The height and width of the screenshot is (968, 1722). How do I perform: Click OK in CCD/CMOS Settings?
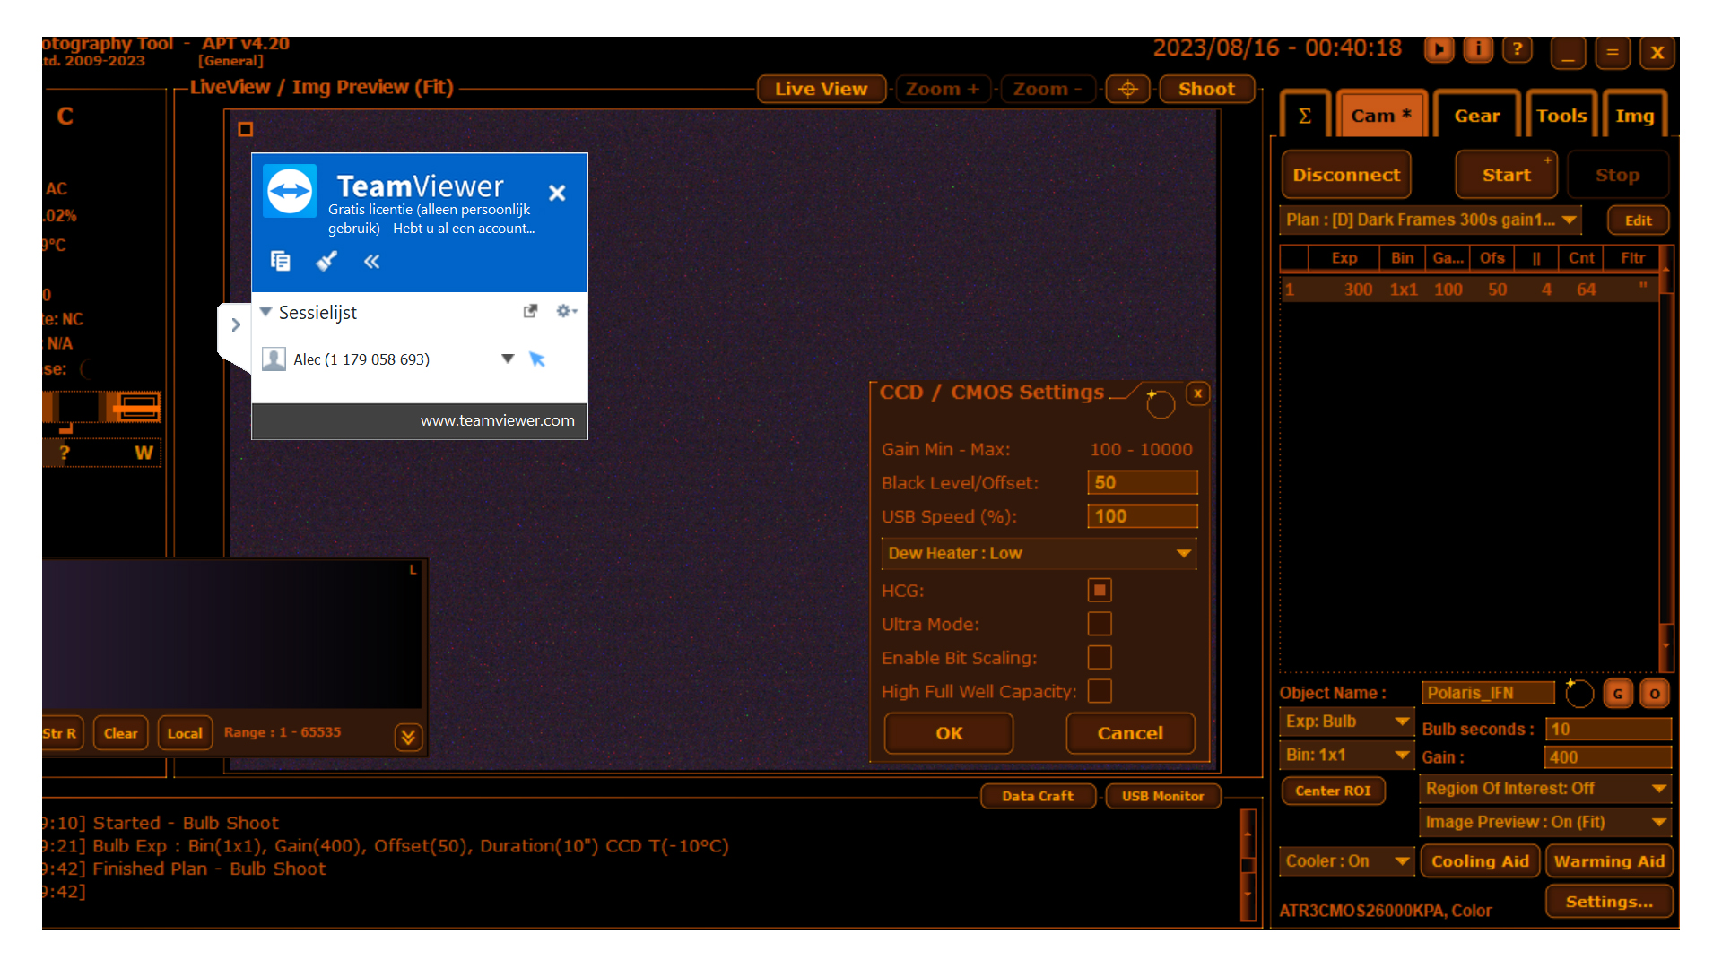949,733
